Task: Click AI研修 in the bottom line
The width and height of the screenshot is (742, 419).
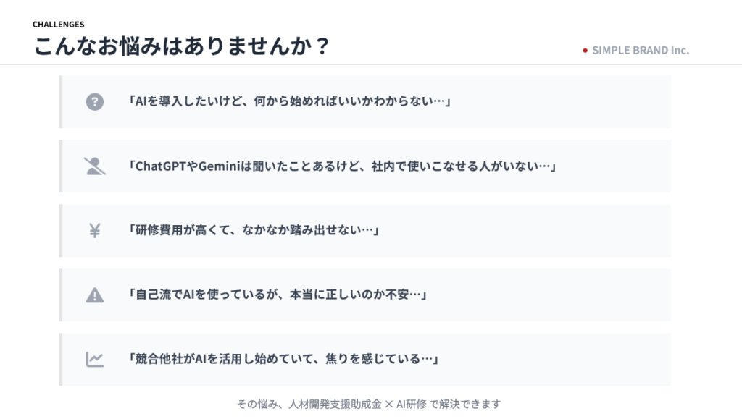Action: click(411, 404)
